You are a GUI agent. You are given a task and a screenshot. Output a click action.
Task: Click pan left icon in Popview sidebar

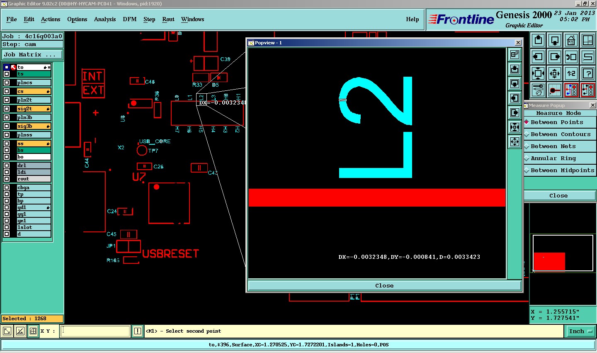coord(514,98)
